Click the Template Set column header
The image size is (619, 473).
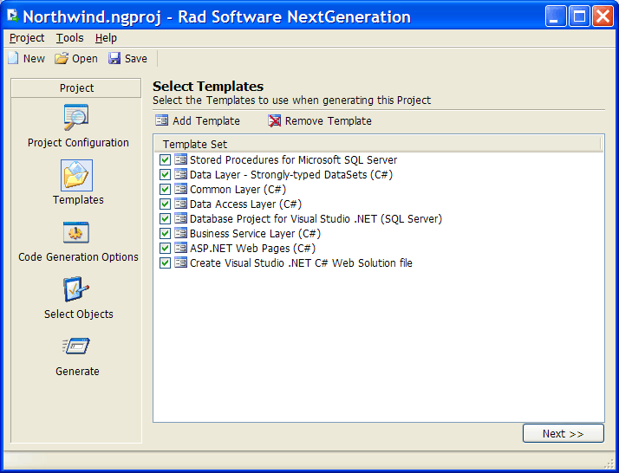(x=377, y=144)
